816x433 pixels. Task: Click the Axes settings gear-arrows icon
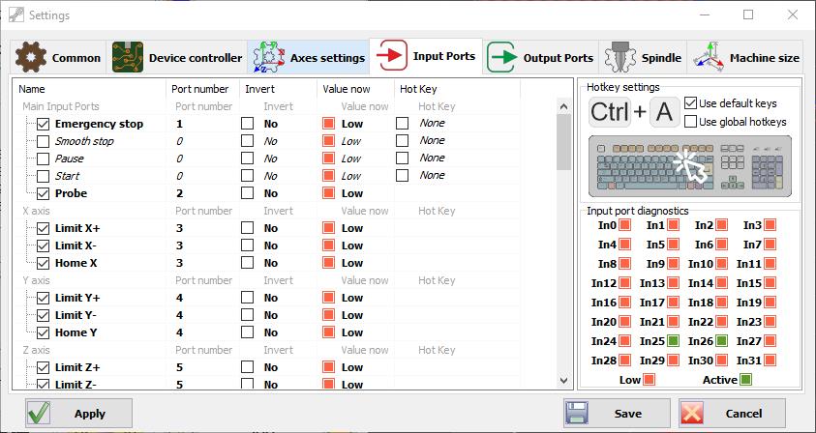pyautogui.click(x=268, y=57)
